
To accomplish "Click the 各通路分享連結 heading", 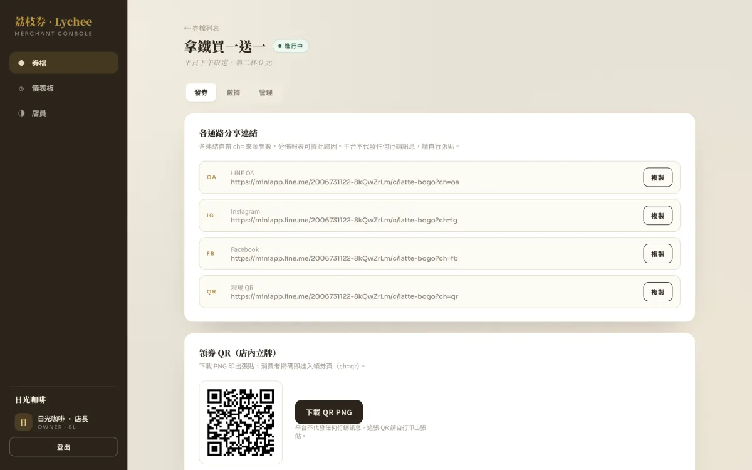I will tap(228, 133).
